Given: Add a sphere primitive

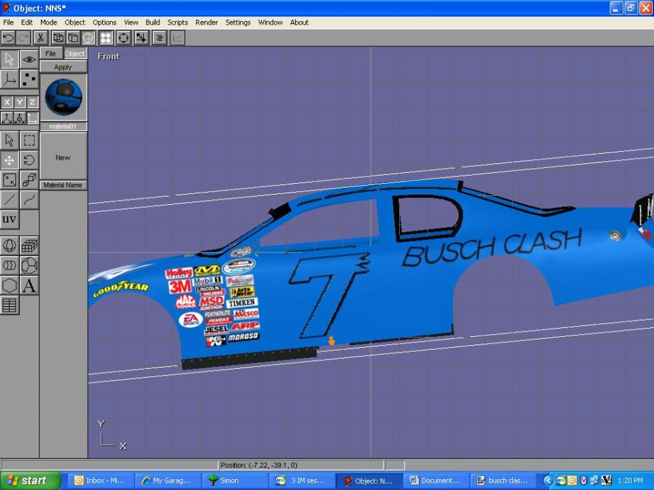Looking at the screenshot, I should 9,246.
